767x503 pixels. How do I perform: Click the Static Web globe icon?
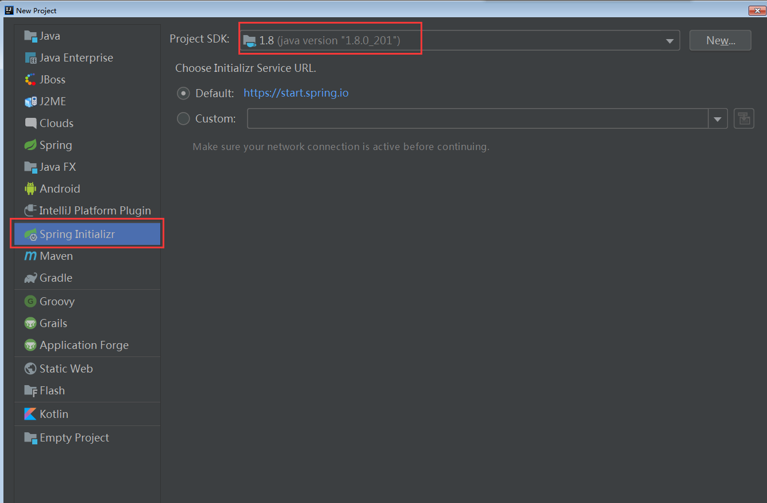(30, 368)
